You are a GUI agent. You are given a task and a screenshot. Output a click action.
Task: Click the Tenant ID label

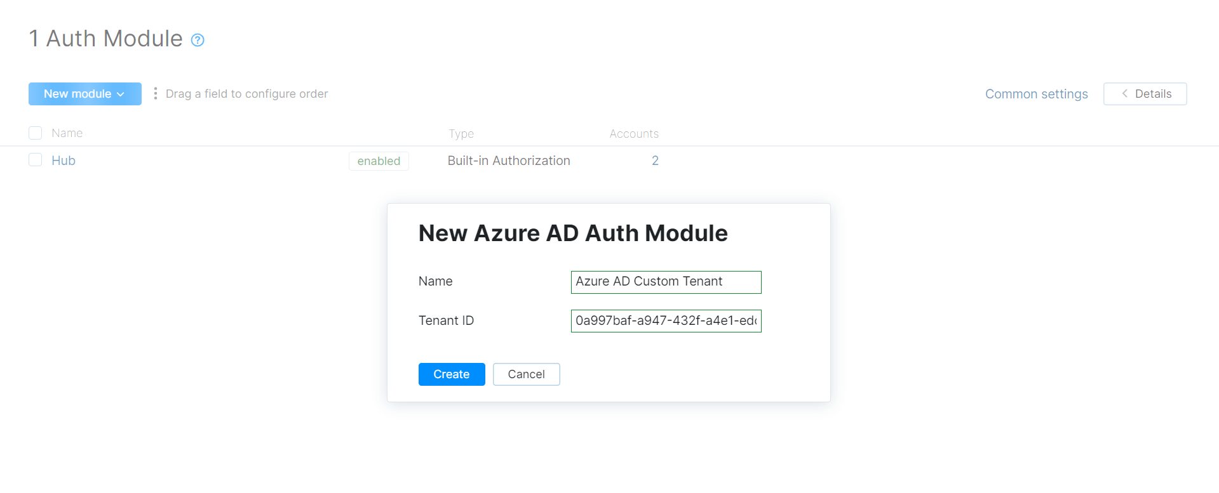tap(446, 320)
